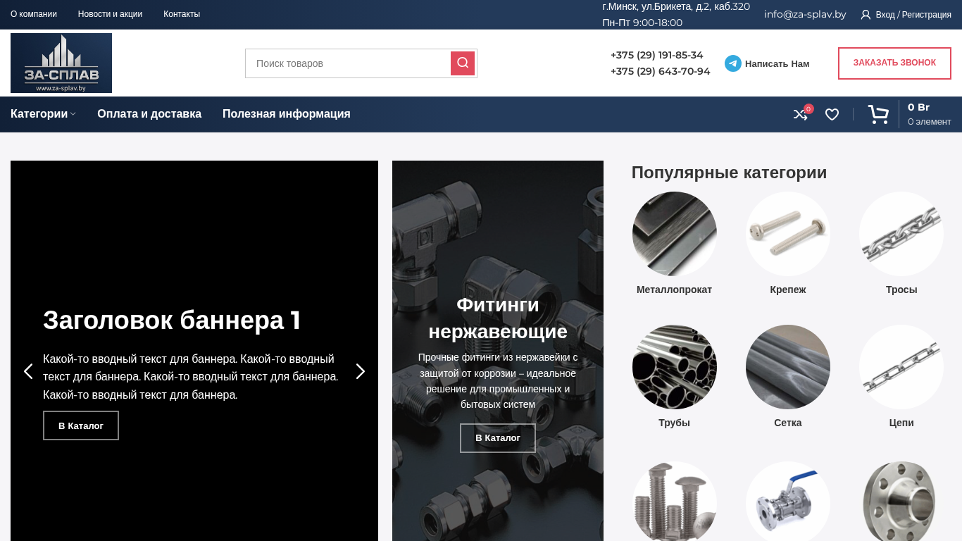
Task: Open Оплата и доставка menu item
Action: click(x=149, y=114)
